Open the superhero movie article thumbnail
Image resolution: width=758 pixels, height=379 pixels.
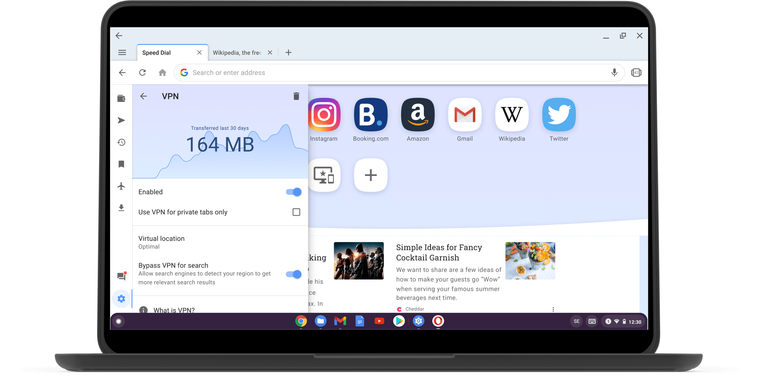[x=359, y=261]
